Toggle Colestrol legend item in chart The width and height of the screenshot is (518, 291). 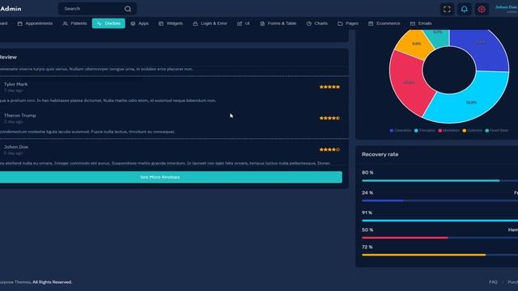[x=472, y=131]
